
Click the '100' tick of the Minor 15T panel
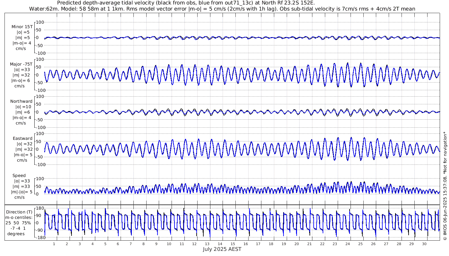pyautogui.click(x=40, y=22)
